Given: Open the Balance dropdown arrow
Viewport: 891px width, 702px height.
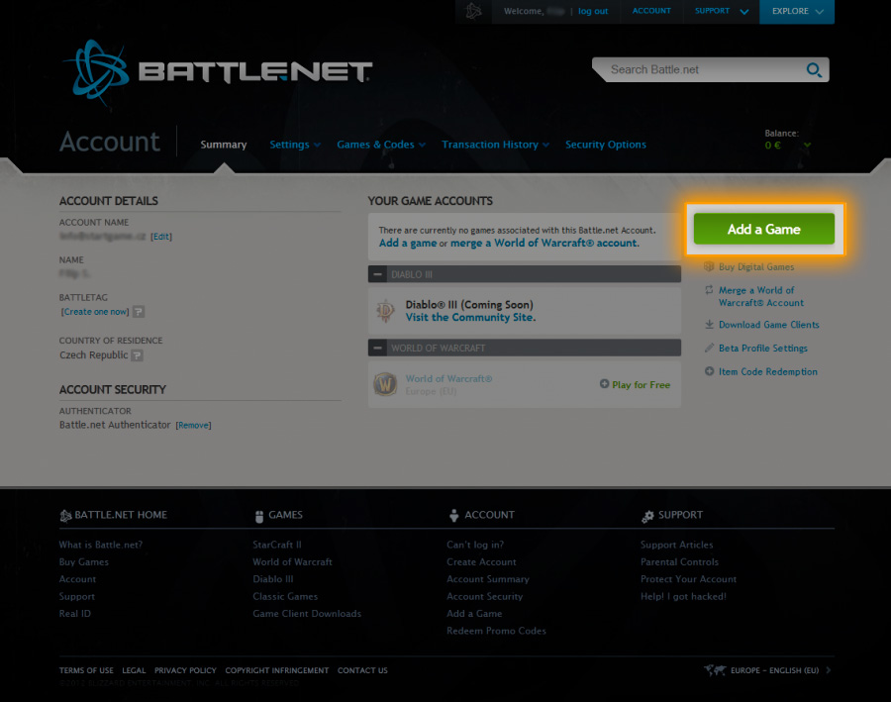Looking at the screenshot, I should [x=807, y=145].
